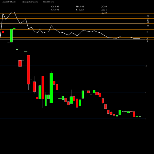Screen dimensions: 154x154
Task: Click the "8" price label on the blue gridline
Action: point(146,92)
